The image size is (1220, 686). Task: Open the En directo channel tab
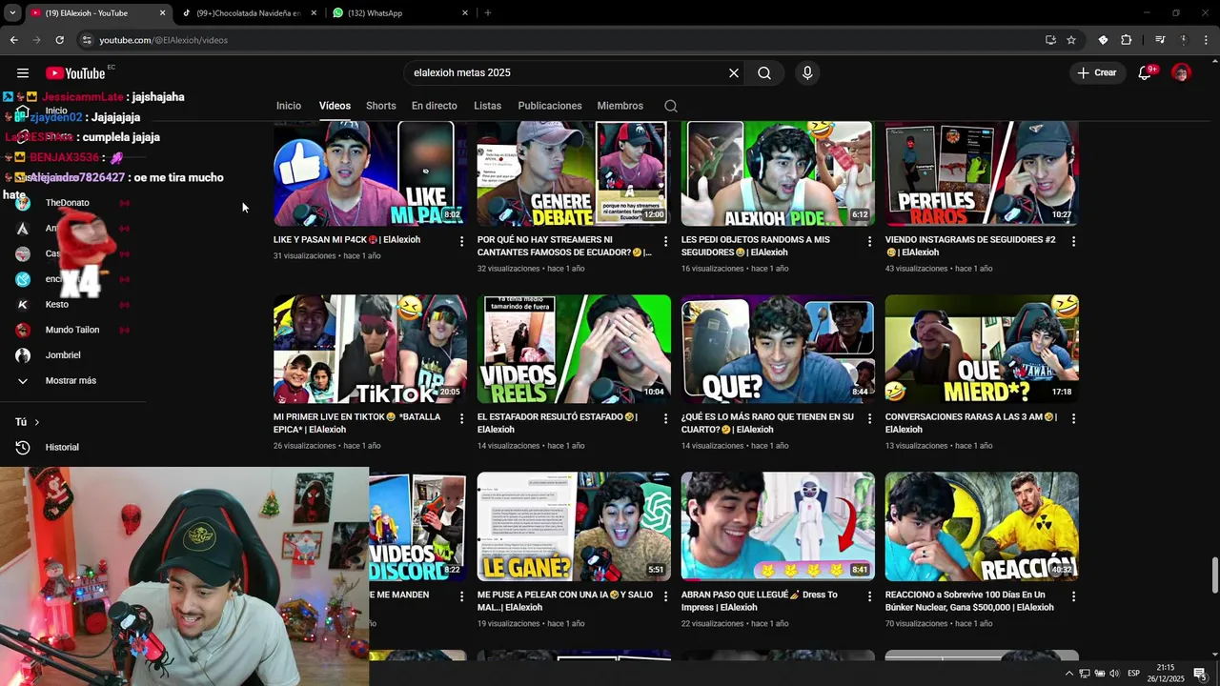click(435, 106)
